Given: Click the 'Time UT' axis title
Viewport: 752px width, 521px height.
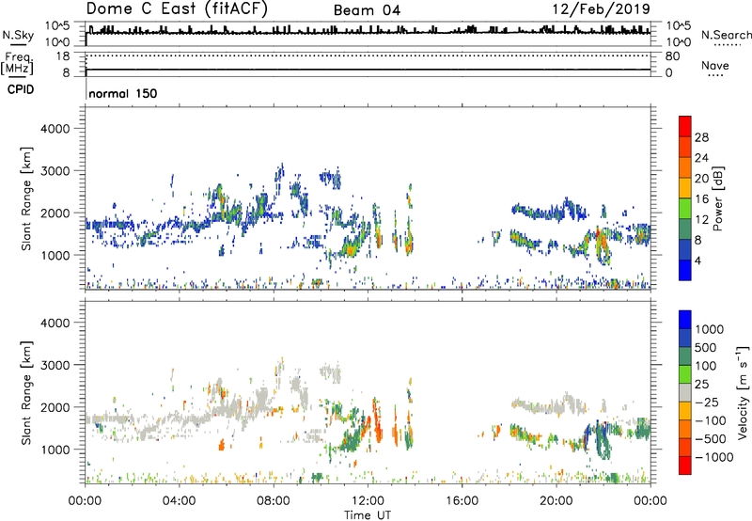Looking at the screenshot, I should click(368, 515).
